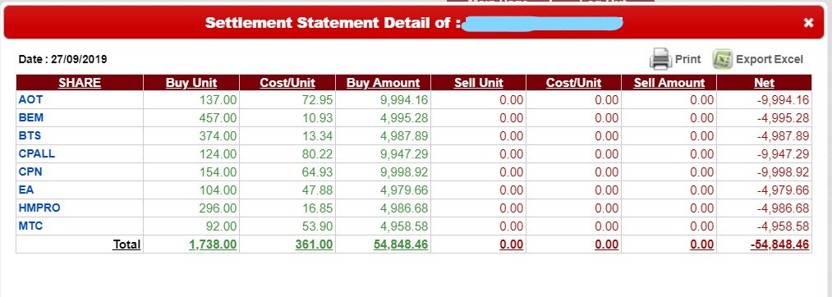The image size is (832, 297).
Task: Open the AOT share link
Action: (30, 99)
